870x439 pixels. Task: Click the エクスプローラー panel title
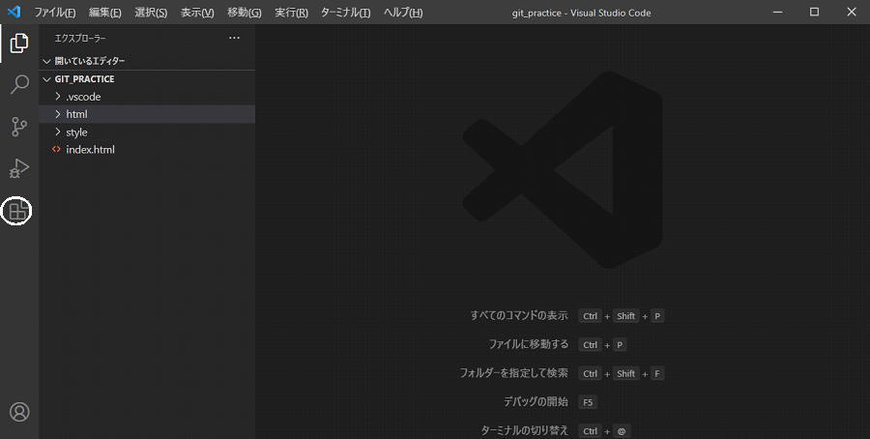(80, 39)
